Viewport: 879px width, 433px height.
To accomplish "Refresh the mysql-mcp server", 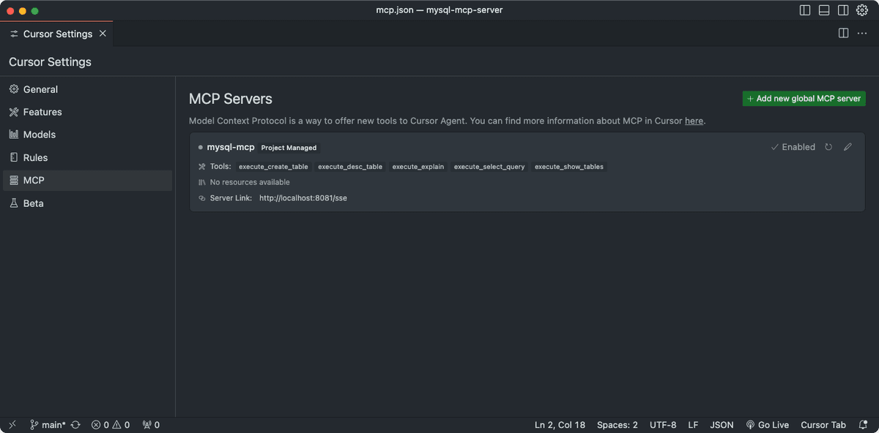I will [828, 147].
